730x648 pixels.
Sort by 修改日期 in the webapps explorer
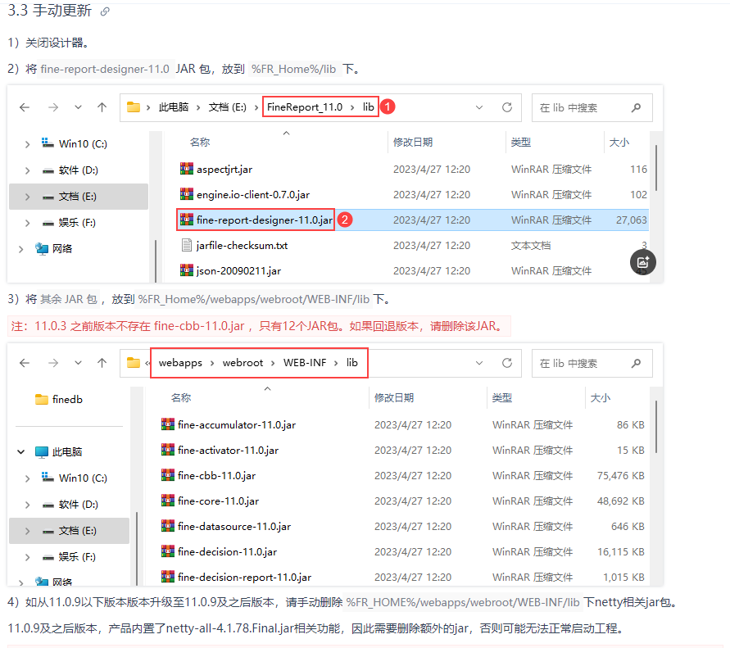tap(394, 397)
